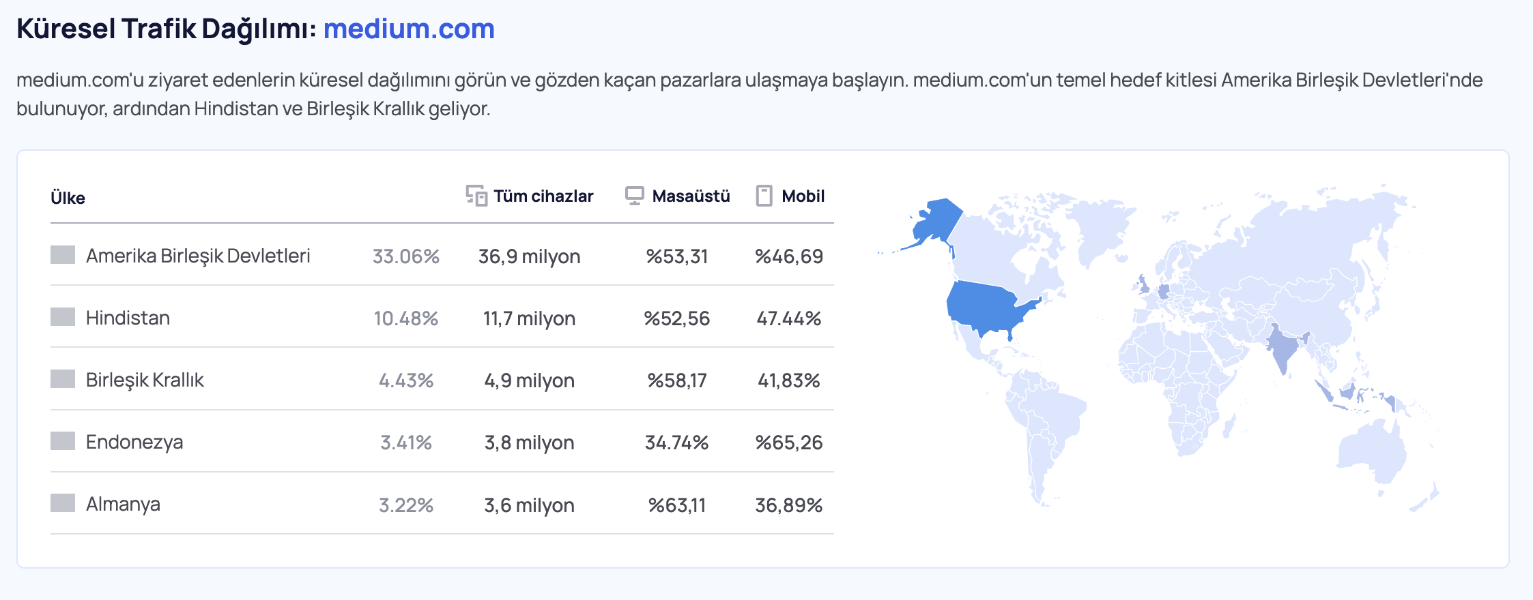Click the 10.48% share value
The image size is (1533, 600).
[x=406, y=318]
